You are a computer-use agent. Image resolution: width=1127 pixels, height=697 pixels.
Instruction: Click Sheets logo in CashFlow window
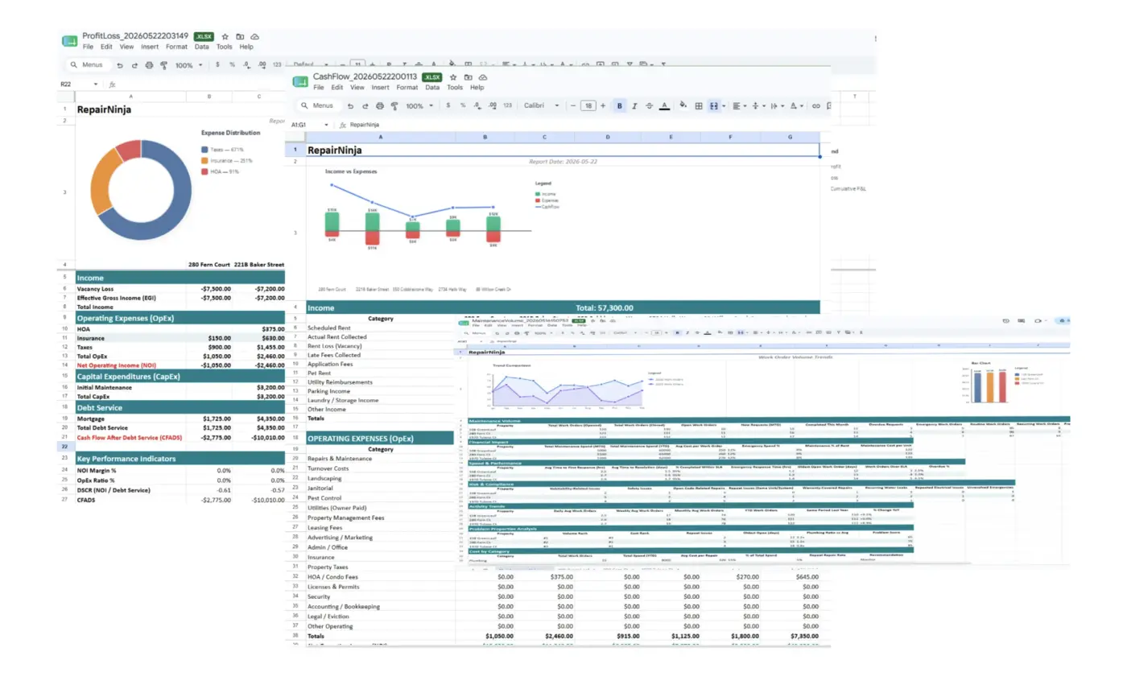pos(300,81)
